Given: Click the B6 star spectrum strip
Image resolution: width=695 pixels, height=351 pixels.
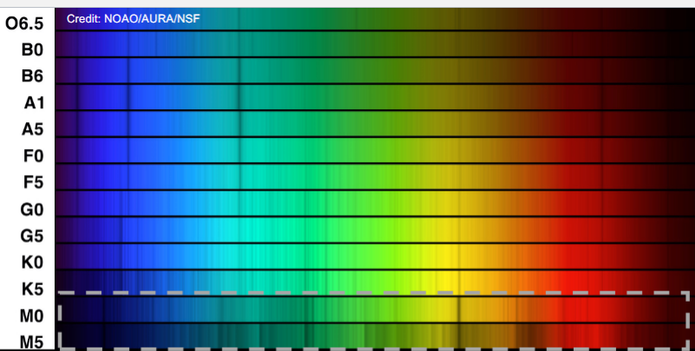Looking at the screenshot, I should click(x=375, y=71).
